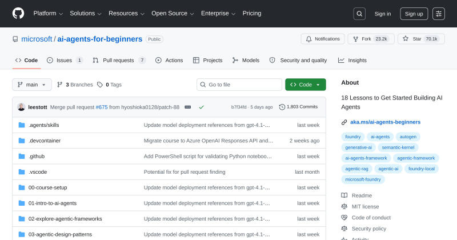This screenshot has height=240, width=457.
Task: Open the green Code dropdown button
Action: pos(306,85)
